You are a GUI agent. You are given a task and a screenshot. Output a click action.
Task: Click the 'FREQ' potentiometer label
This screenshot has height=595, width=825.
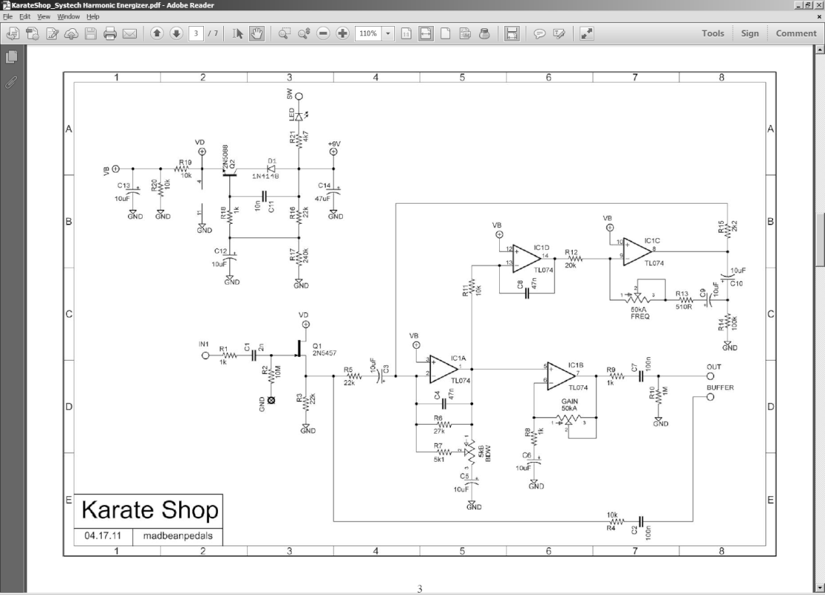[641, 317]
